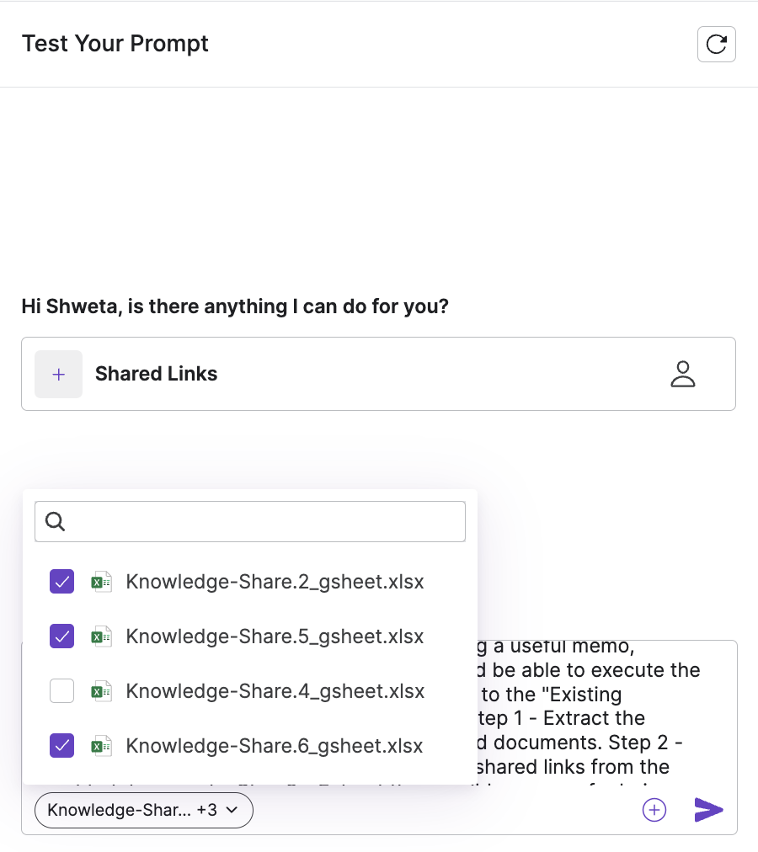Click the refresh icon beside Test Your Prompt
The height and width of the screenshot is (852, 758).
[x=717, y=45]
